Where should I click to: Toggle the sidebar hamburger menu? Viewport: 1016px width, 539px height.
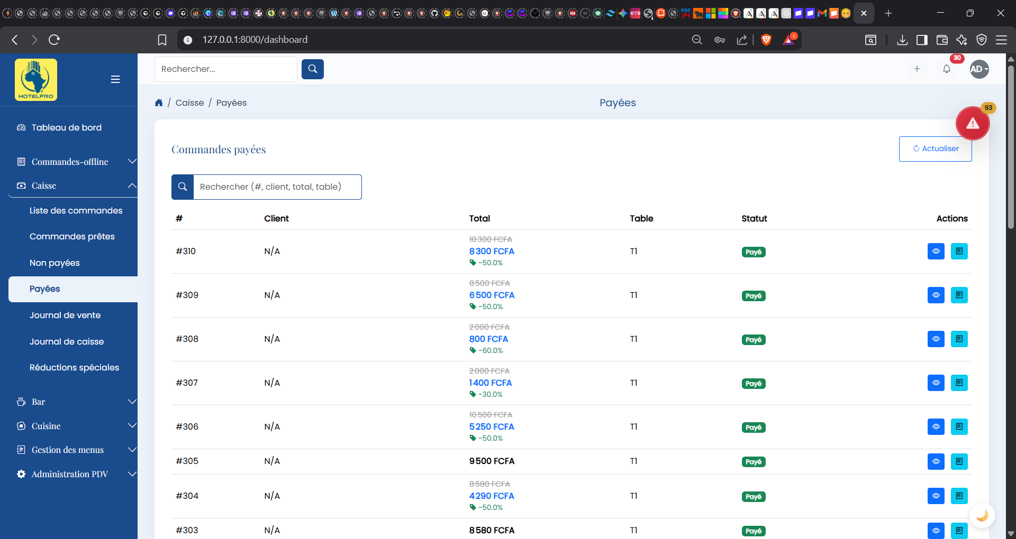115,79
